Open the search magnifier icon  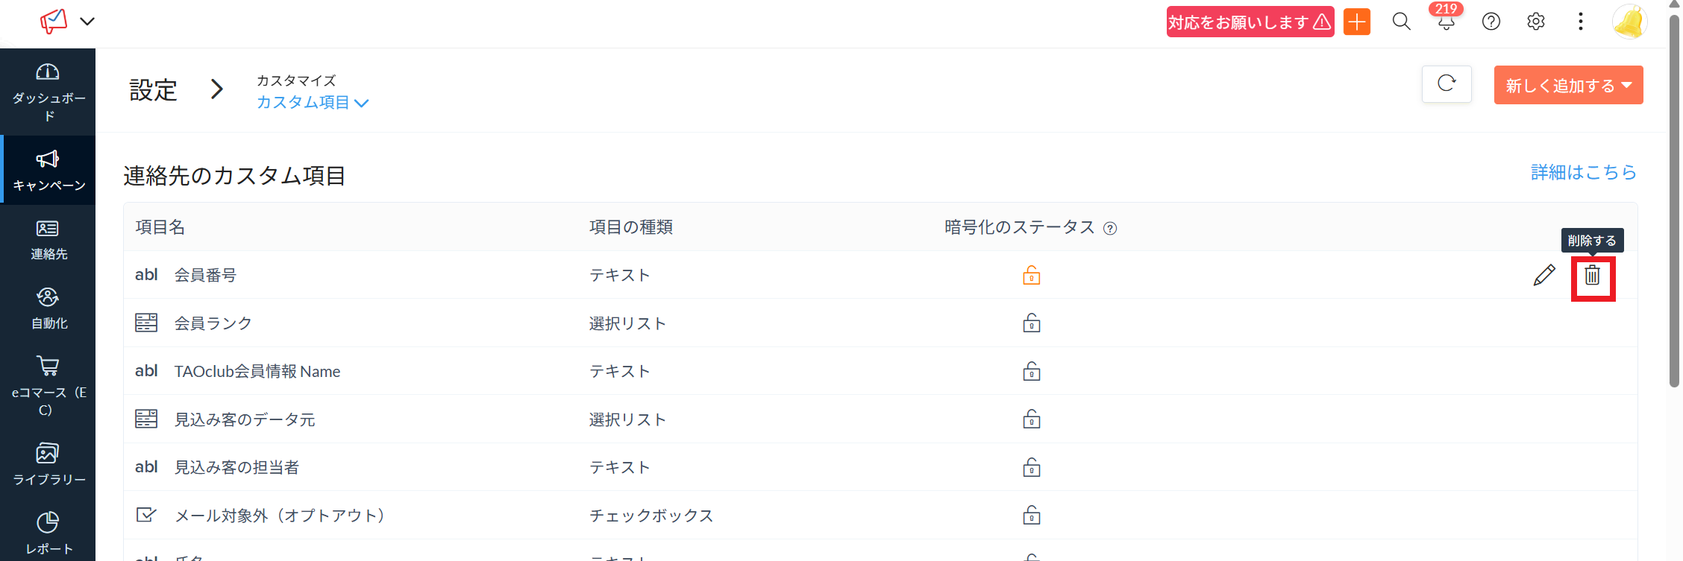pyautogui.click(x=1401, y=22)
